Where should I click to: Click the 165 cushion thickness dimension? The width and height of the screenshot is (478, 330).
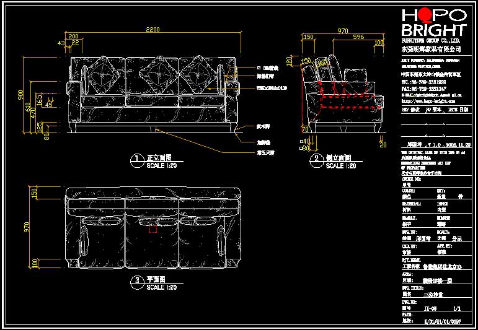click(x=39, y=100)
